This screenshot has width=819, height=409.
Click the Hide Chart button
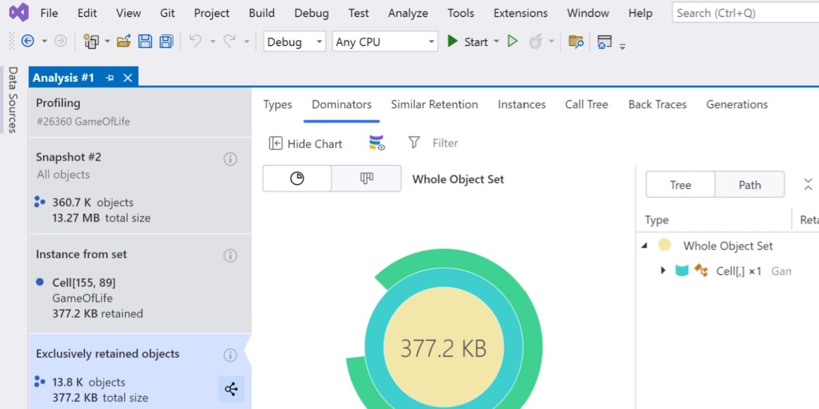click(306, 143)
